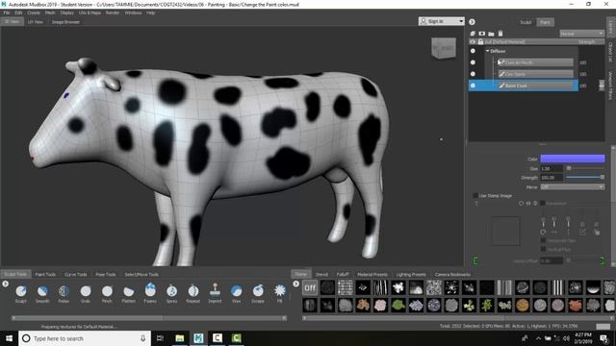Open the Create menu
Viewport: 616px width, 346px height.
[34, 12]
